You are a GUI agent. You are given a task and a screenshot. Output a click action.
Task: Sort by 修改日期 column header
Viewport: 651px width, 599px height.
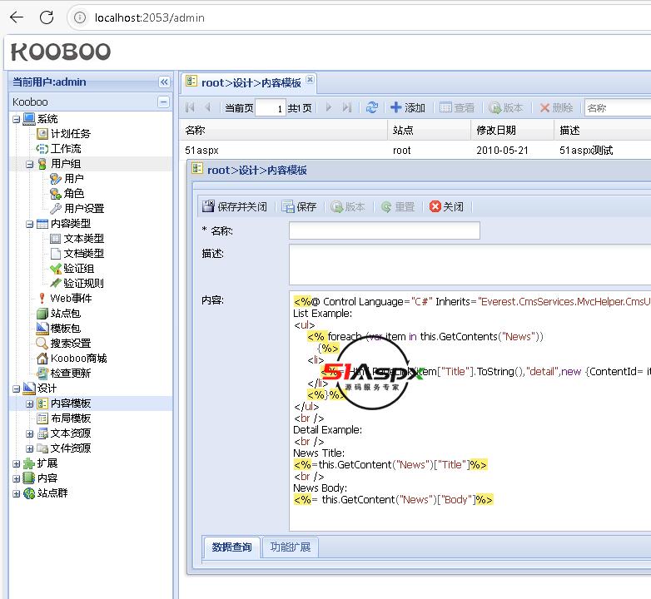pos(512,130)
